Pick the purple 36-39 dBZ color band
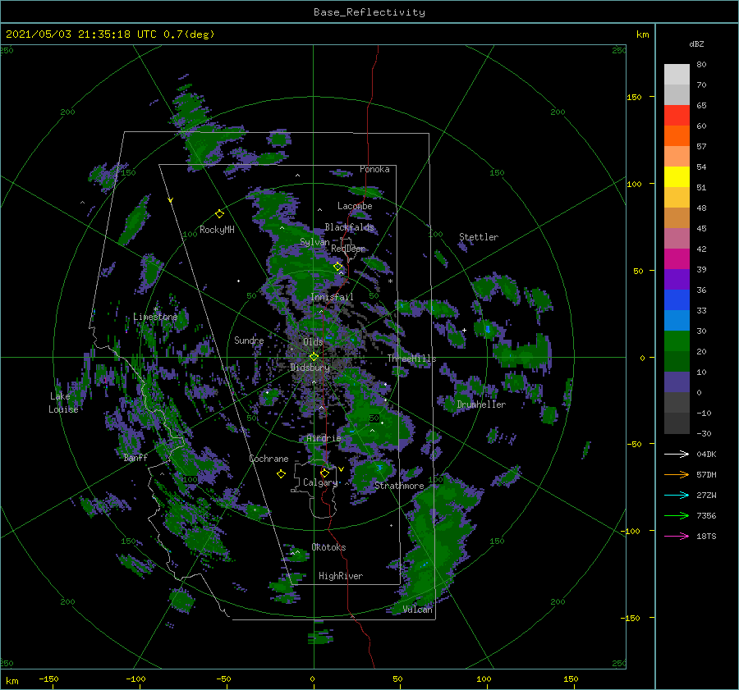Image resolution: width=739 pixels, height=690 pixels. [677, 280]
